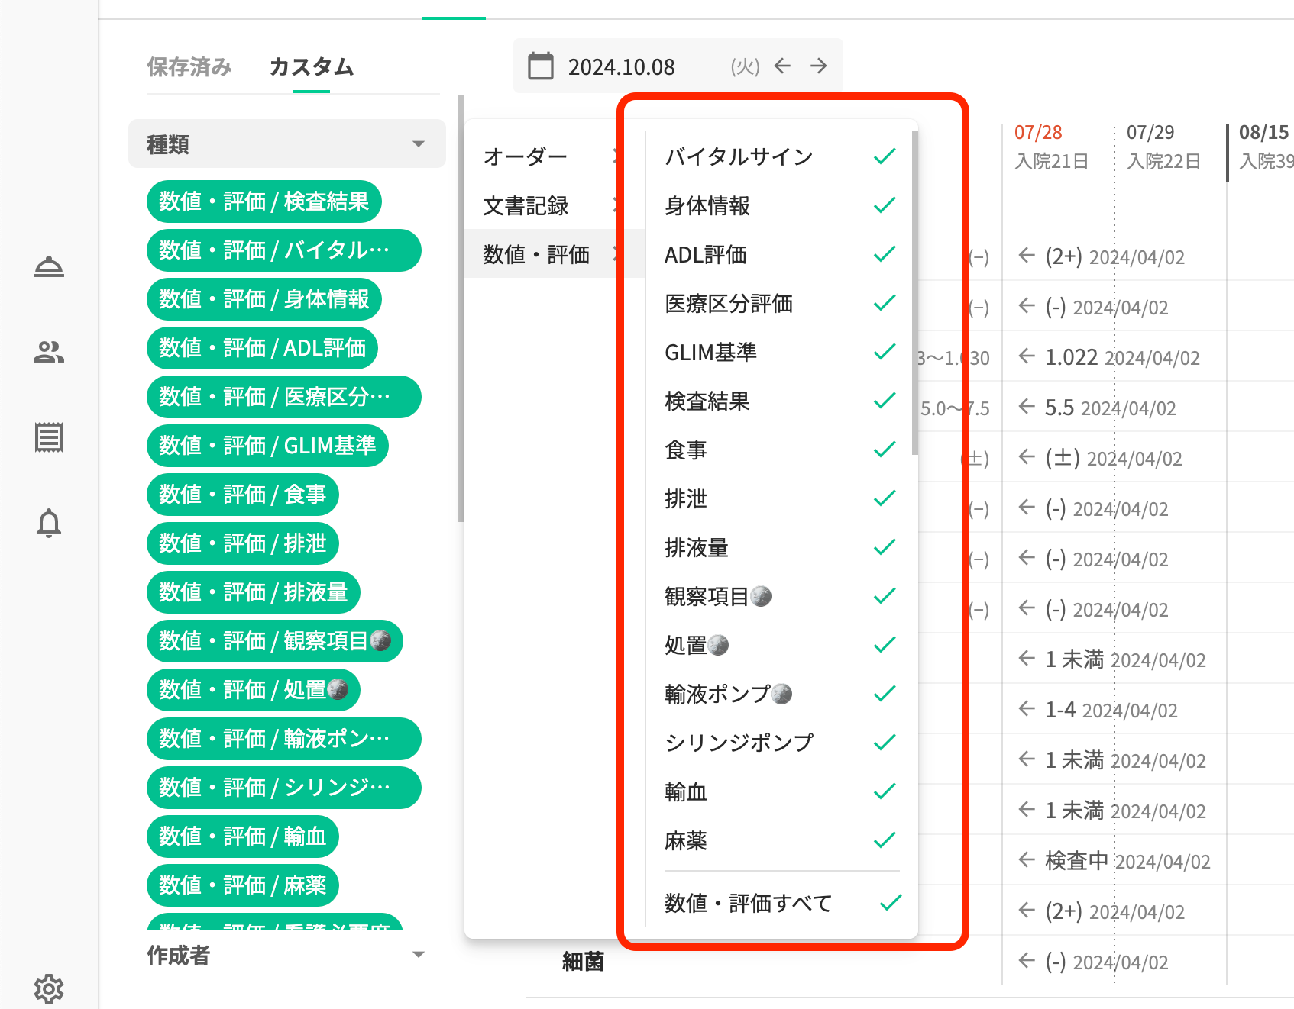Image resolution: width=1294 pixels, height=1009 pixels.
Task: Click the 数値・評価 / ADL評価 filter chip
Action: coord(262,348)
